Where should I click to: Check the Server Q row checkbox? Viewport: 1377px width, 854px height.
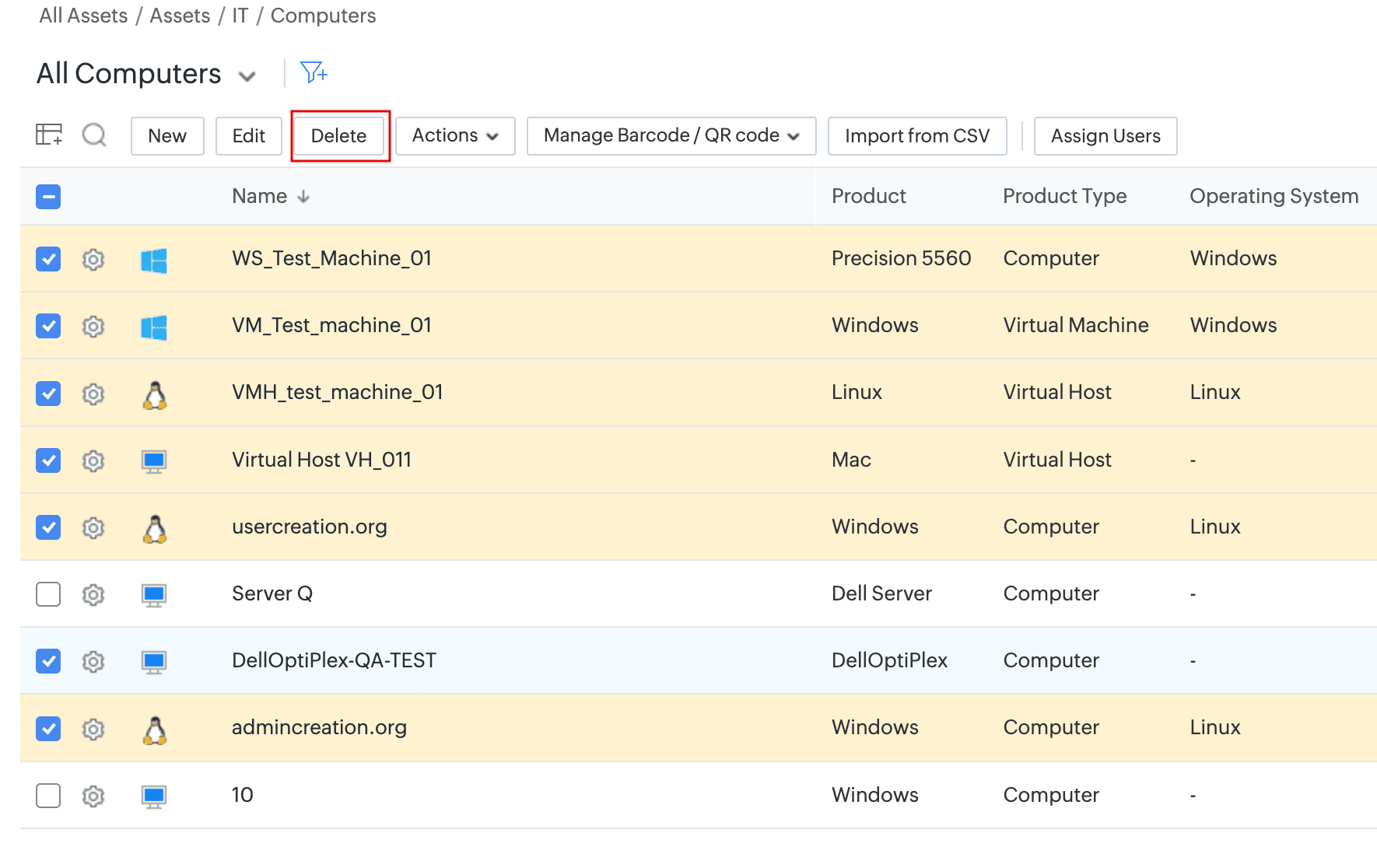(48, 594)
